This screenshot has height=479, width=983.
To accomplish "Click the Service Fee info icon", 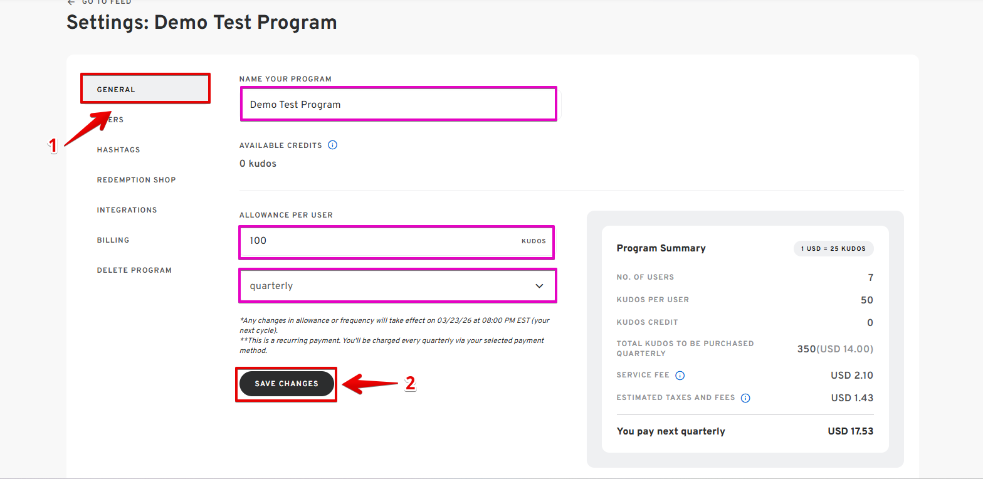I will [680, 376].
